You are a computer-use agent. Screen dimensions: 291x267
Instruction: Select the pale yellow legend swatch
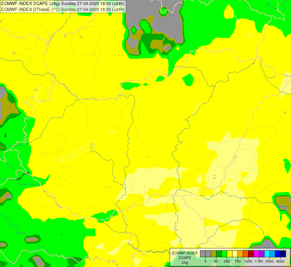click(x=235, y=254)
